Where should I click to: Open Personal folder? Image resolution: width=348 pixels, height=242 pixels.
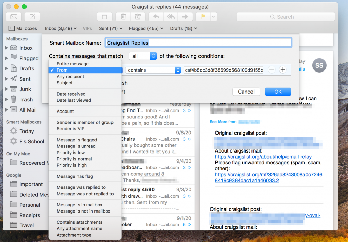click(x=30, y=205)
